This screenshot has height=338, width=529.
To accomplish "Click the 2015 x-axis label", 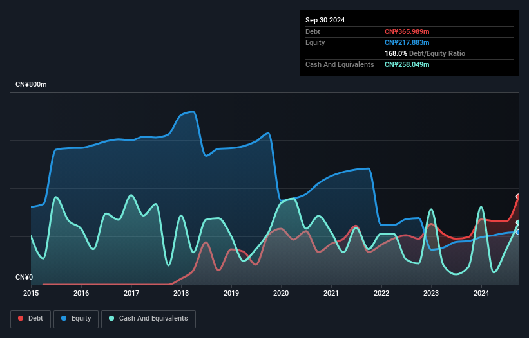I will 31,293.
